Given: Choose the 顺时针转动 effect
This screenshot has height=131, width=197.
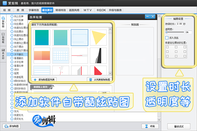Looking at the screenshot, I should coord(18,81).
